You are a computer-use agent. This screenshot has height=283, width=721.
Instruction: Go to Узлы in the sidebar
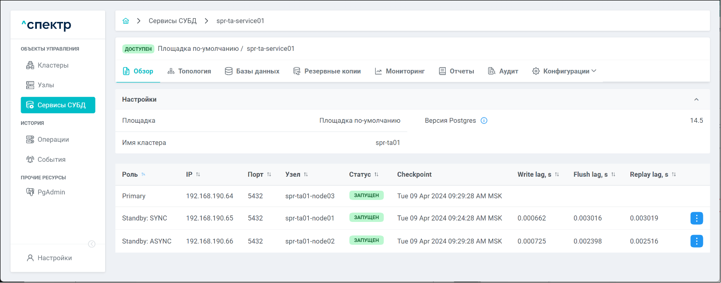[46, 85]
